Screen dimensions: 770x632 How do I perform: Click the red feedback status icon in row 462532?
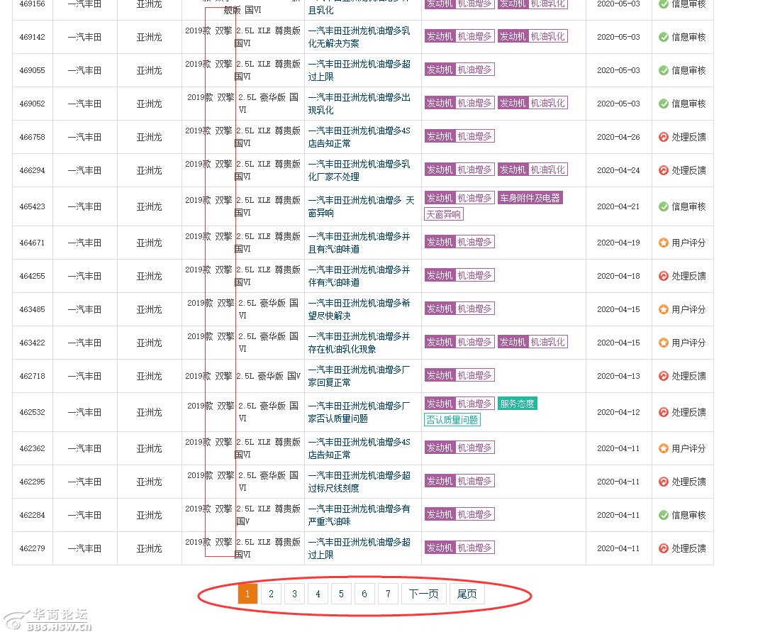[x=664, y=412]
